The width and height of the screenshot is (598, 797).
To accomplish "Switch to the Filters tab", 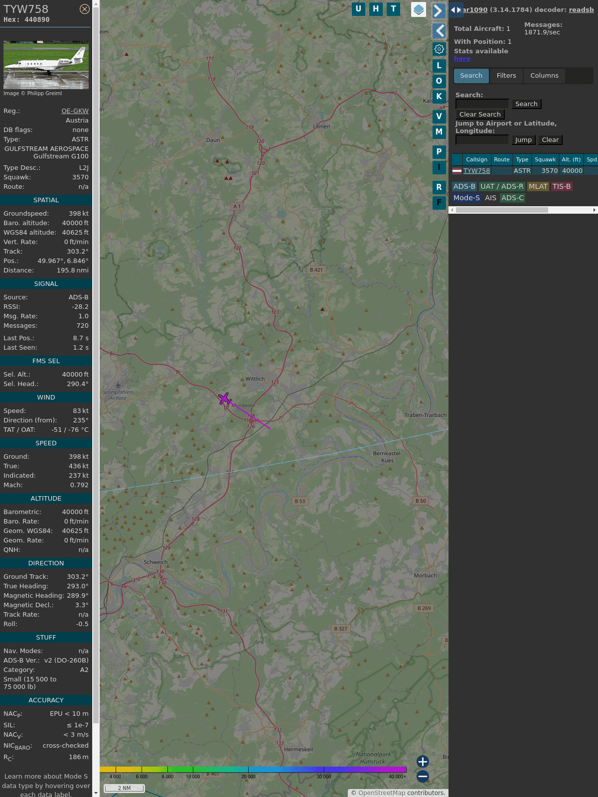I will click(506, 76).
